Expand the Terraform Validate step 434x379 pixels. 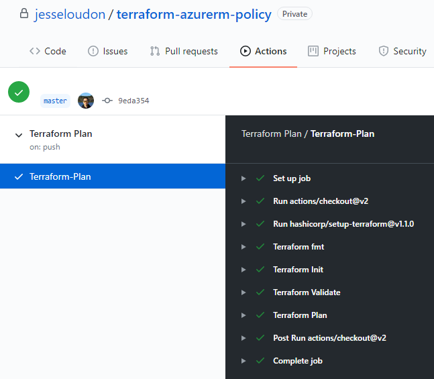pos(243,292)
